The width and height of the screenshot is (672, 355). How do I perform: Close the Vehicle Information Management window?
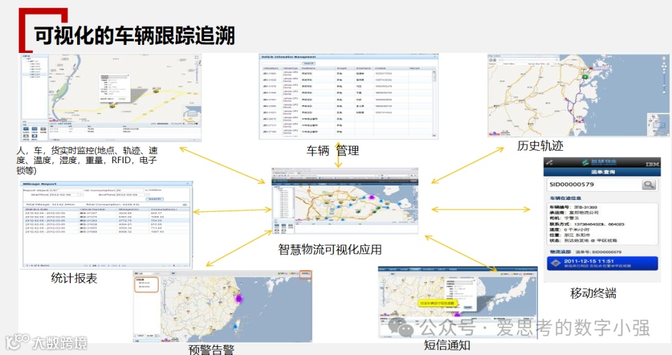(x=435, y=57)
